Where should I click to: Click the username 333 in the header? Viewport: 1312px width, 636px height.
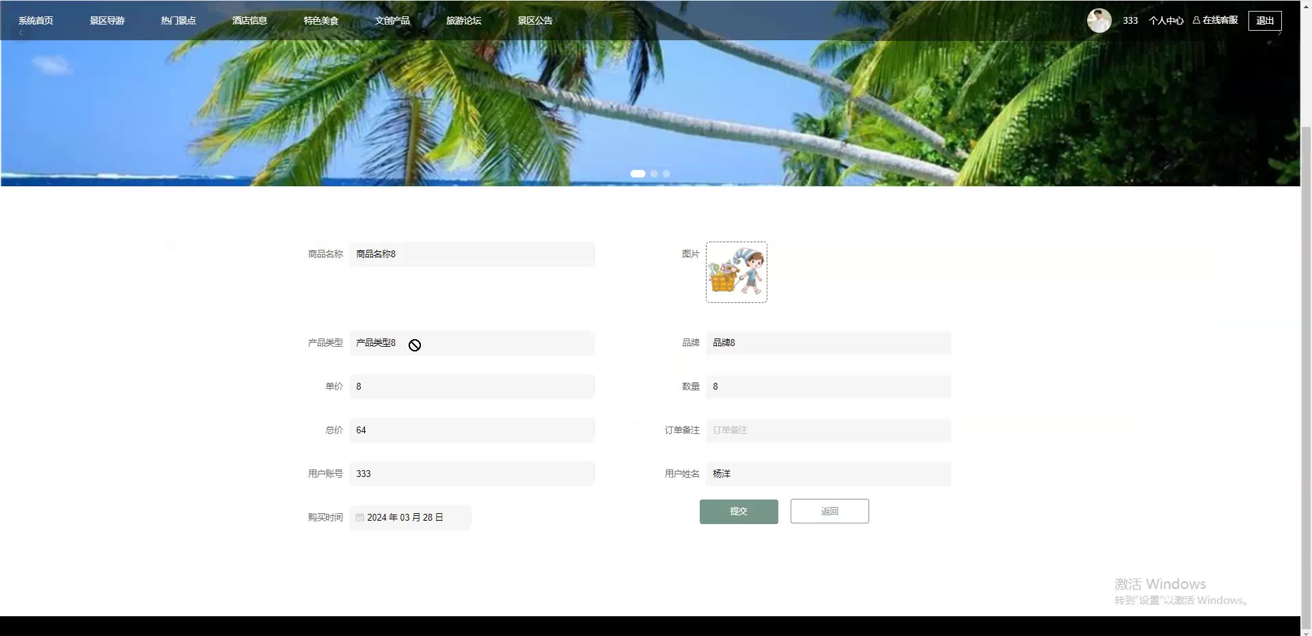click(x=1130, y=20)
